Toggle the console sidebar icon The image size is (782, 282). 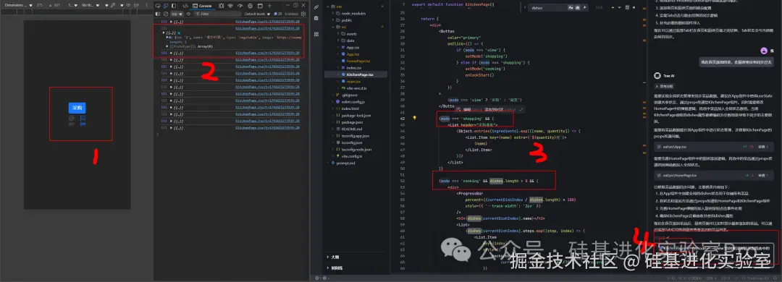coord(158,14)
